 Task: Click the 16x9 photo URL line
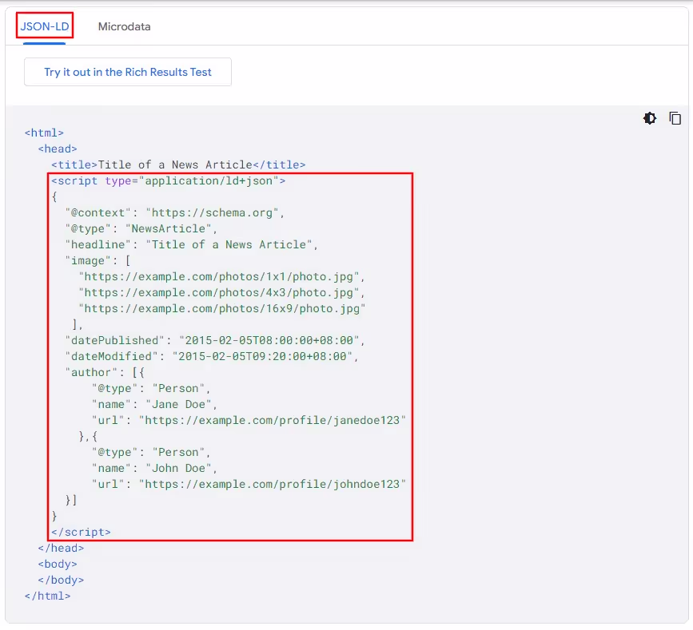tap(222, 308)
